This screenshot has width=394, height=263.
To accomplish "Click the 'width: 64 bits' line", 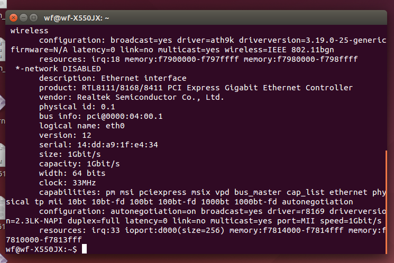I will coord(72,173).
